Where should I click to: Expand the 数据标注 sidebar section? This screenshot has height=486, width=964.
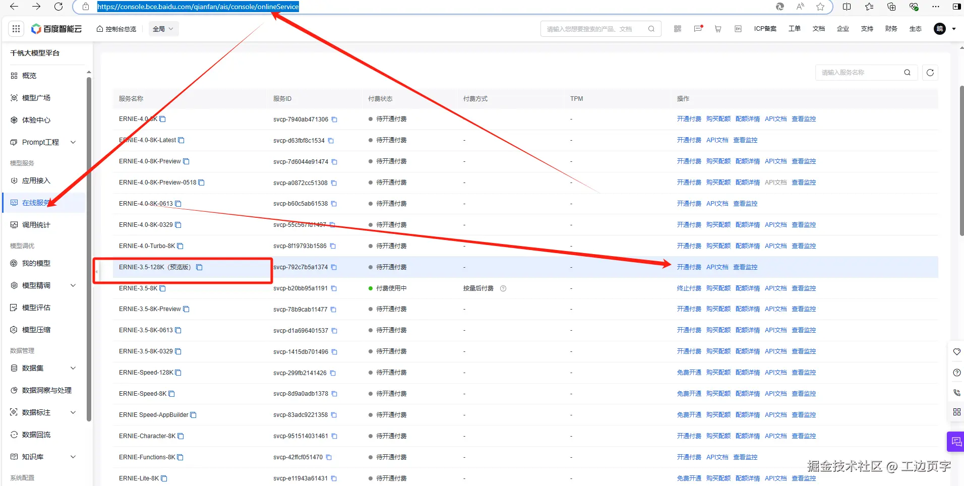pos(73,412)
